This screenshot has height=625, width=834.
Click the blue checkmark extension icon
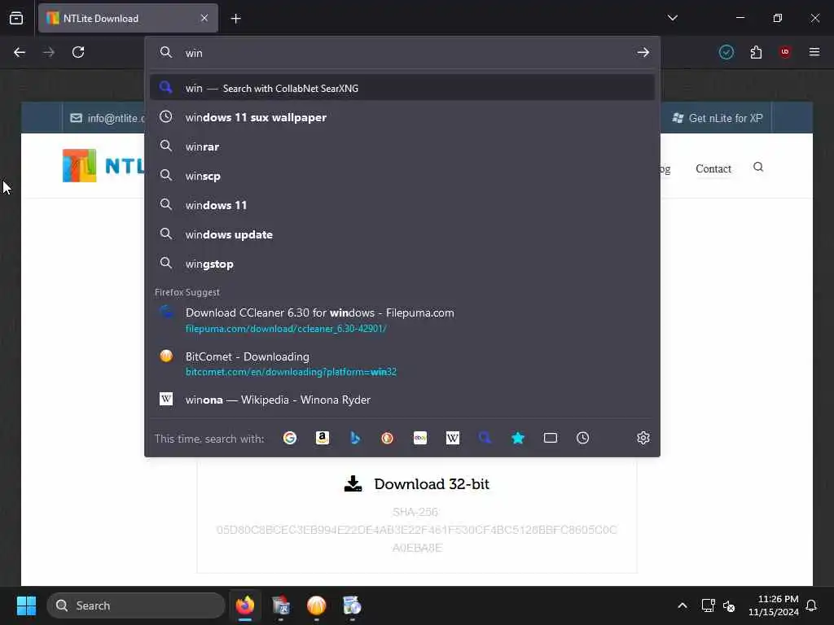point(726,52)
